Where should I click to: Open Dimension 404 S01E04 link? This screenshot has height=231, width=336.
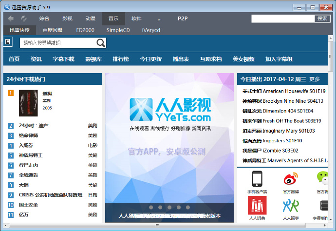(x=278, y=111)
